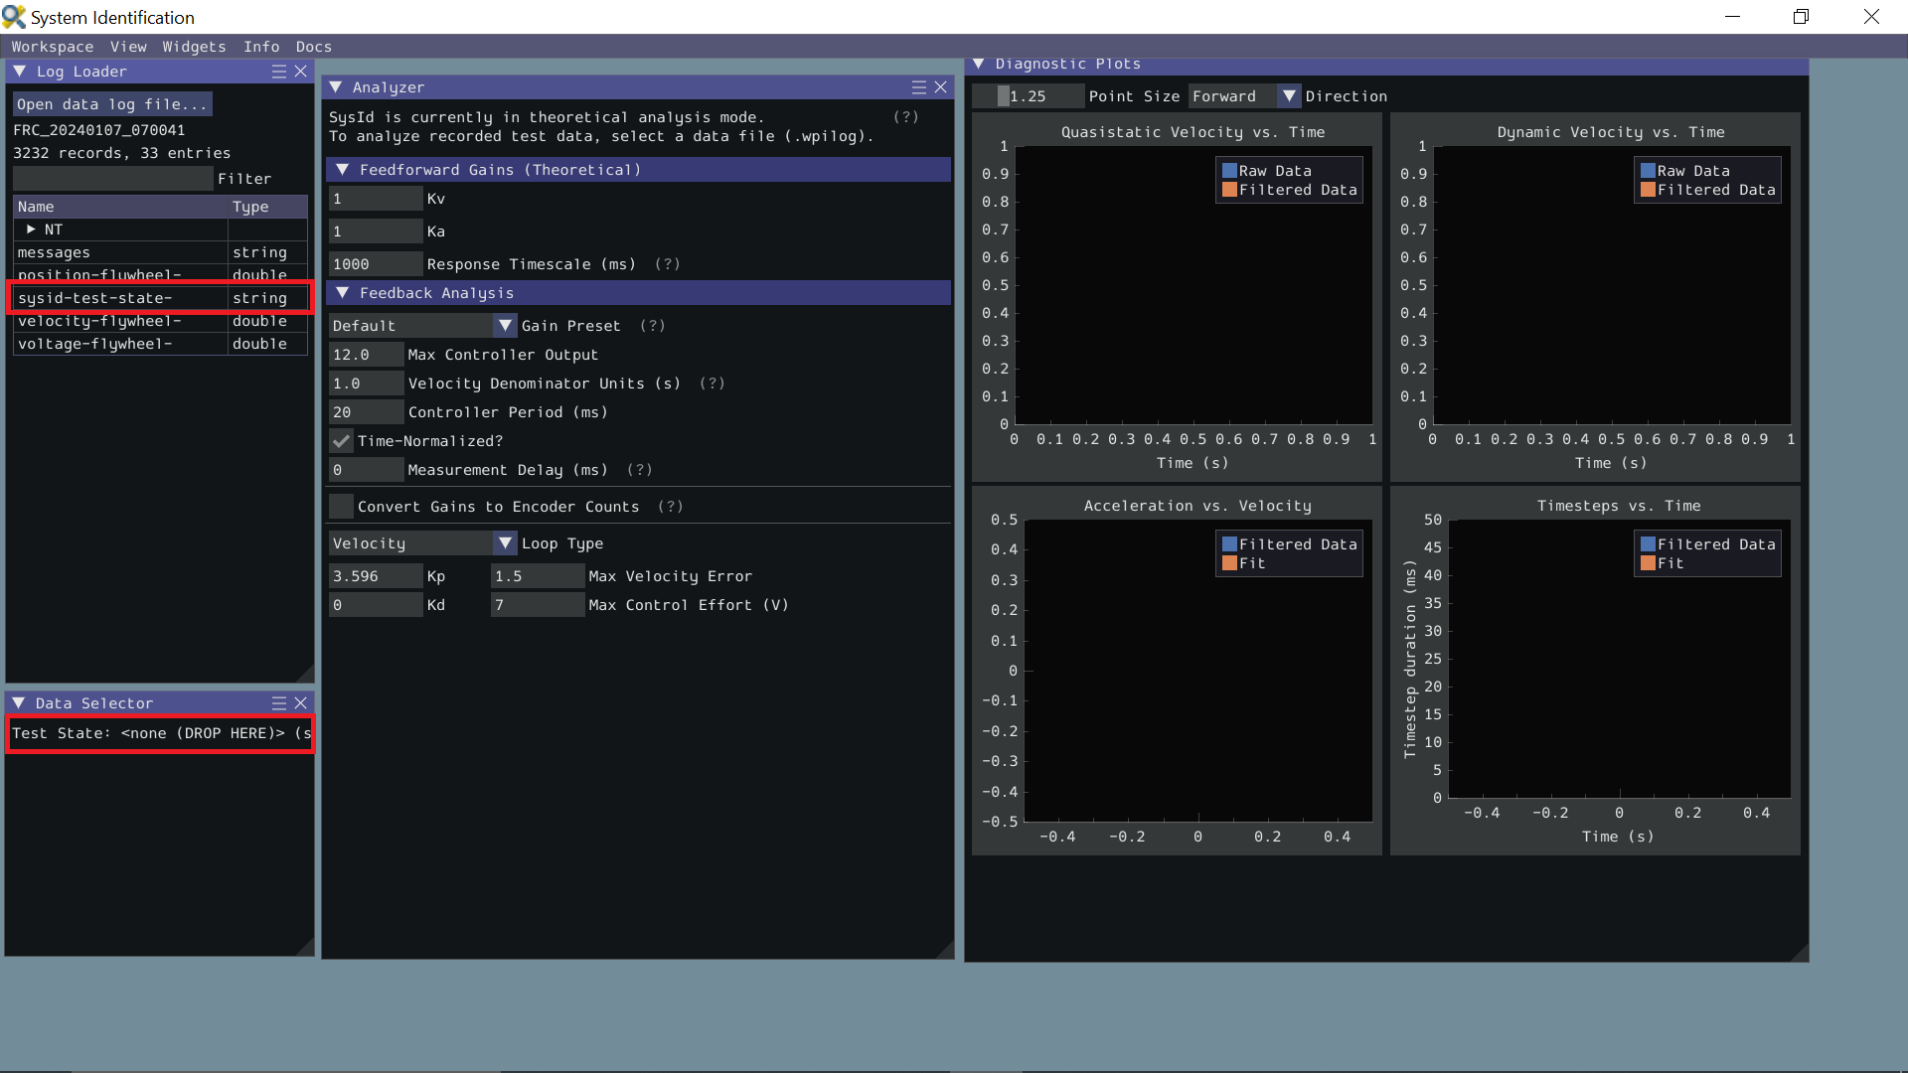Open the Gain Preset dropdown
Screen dimensions: 1908x1073
tap(503, 325)
